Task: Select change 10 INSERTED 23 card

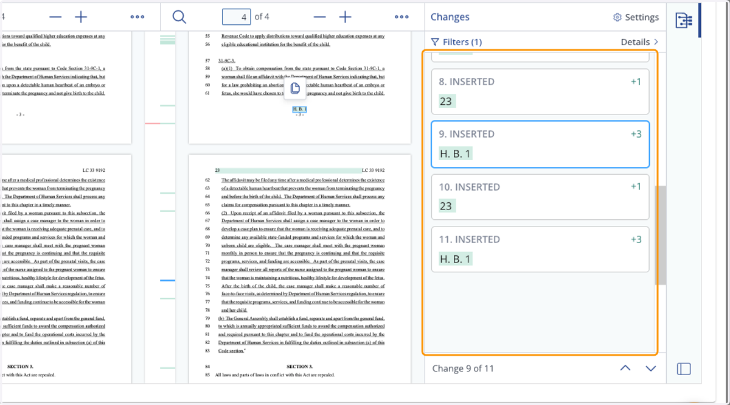Action: pos(540,197)
